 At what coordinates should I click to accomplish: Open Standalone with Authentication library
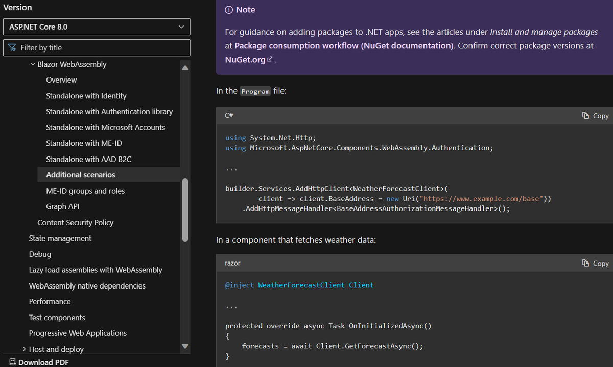point(109,112)
